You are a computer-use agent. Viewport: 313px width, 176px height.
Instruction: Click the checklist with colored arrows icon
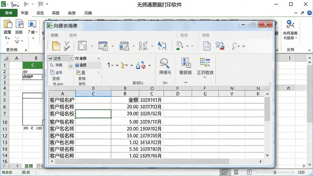pos(143,46)
